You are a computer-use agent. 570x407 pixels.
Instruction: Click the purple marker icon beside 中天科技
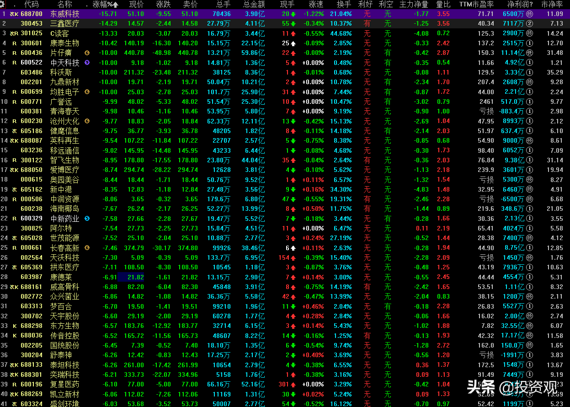coord(87,63)
